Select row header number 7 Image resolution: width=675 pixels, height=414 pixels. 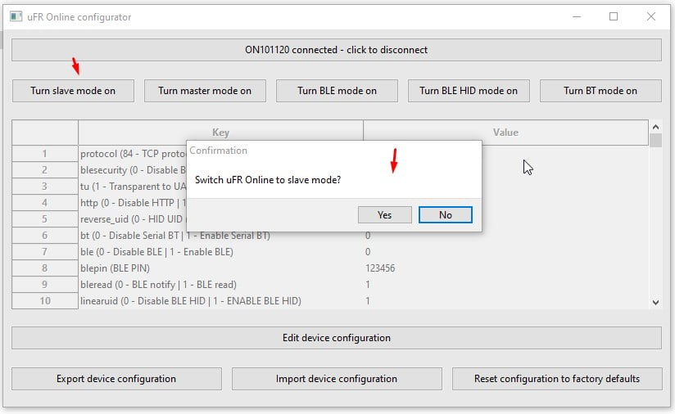45,252
